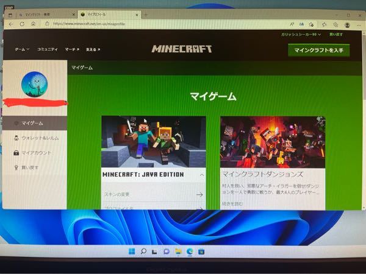Collapse the Minecraft: Java Edition section chevron
Viewport: 366px width, 274px height.
(x=202, y=175)
